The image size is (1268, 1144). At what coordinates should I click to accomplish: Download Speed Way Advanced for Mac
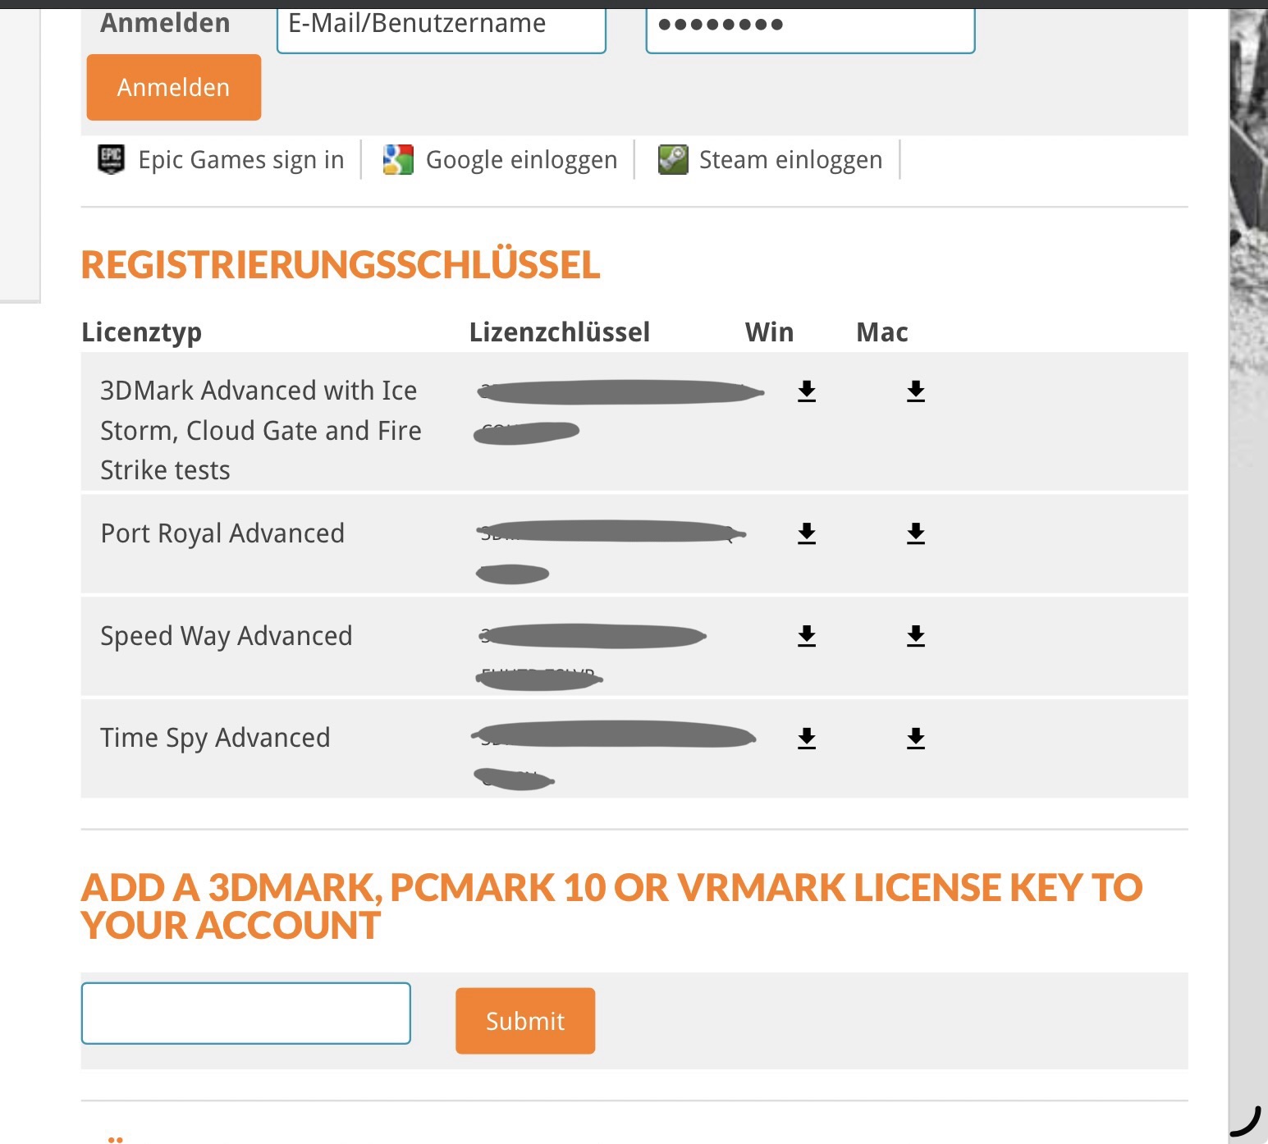[916, 636]
